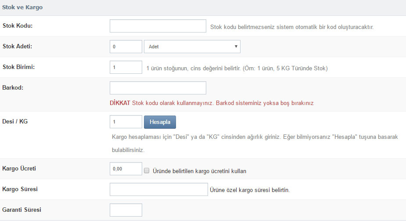Focus the Kargo Süresi input field
Screen dimensions: 406x221
tap(159, 189)
